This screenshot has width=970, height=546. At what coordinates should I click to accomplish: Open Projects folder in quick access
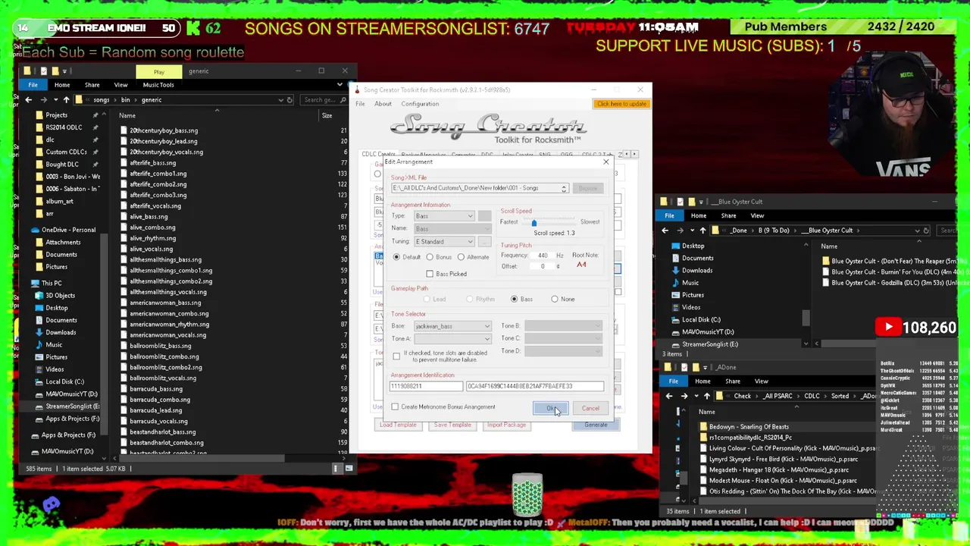tap(56, 115)
